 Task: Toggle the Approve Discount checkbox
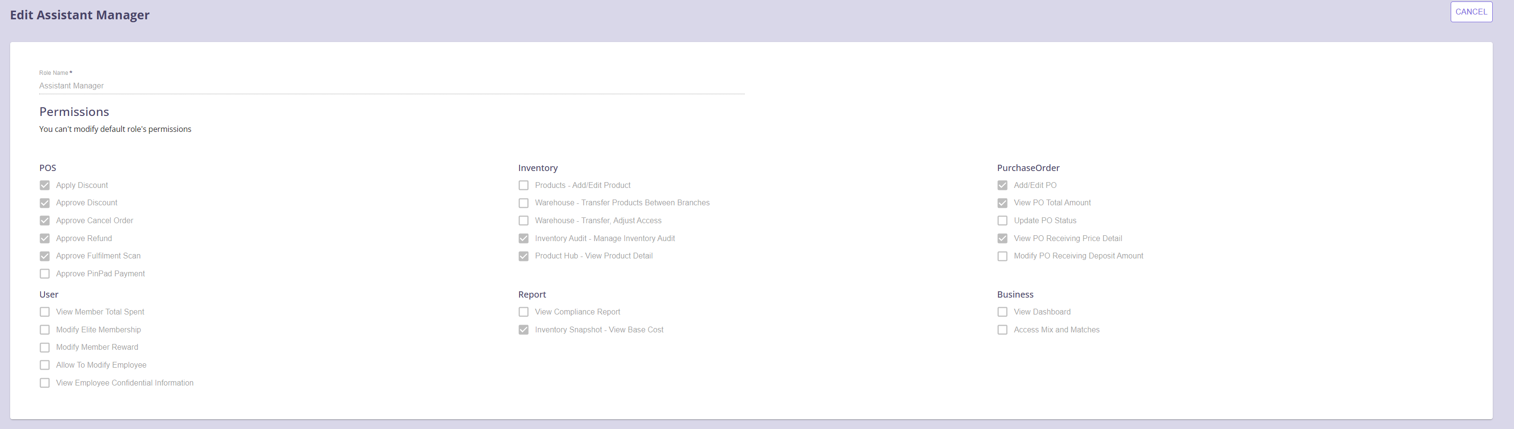click(44, 203)
